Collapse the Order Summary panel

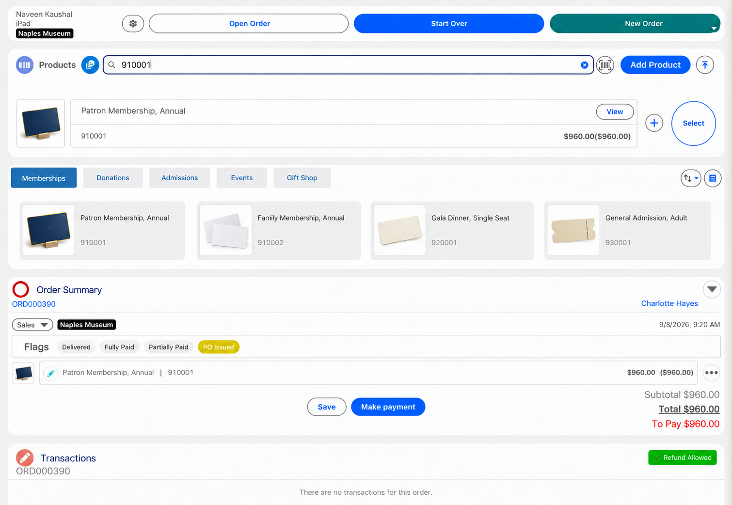click(x=712, y=289)
